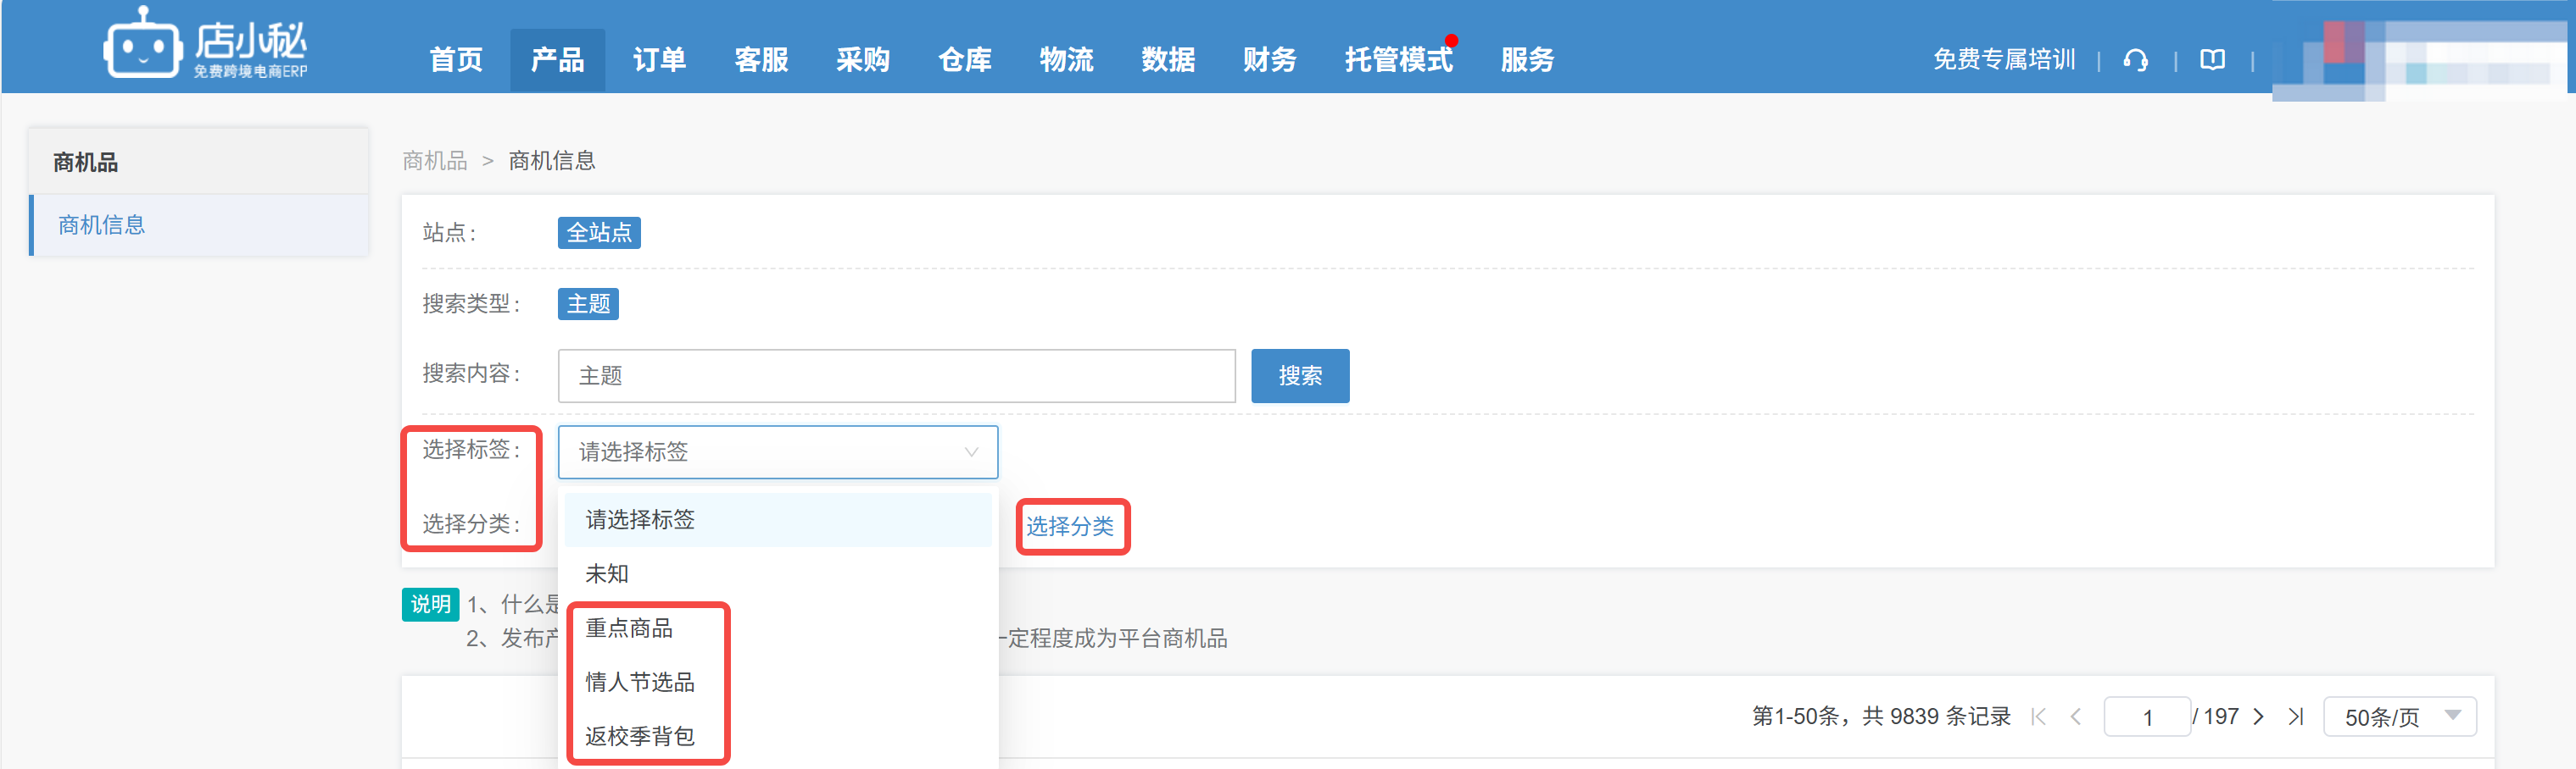Screen dimensions: 2576x769
Task: Expand the 请选择标签 dropdown
Action: tap(777, 451)
